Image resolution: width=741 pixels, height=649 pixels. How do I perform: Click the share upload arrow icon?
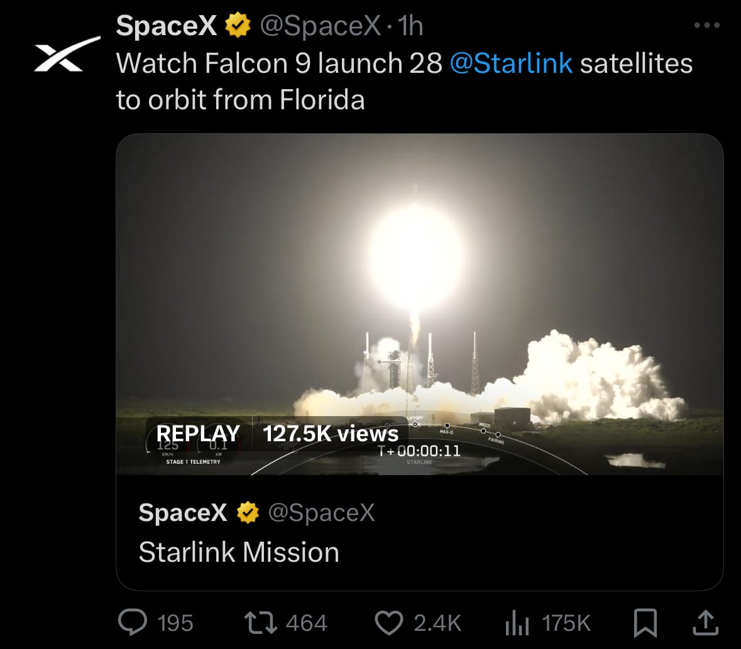click(x=706, y=622)
